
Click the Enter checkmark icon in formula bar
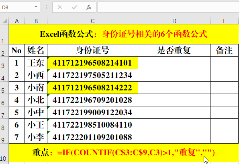click(74, 7)
